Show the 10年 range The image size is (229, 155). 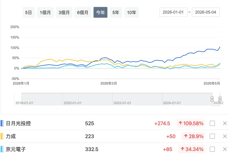132,12
